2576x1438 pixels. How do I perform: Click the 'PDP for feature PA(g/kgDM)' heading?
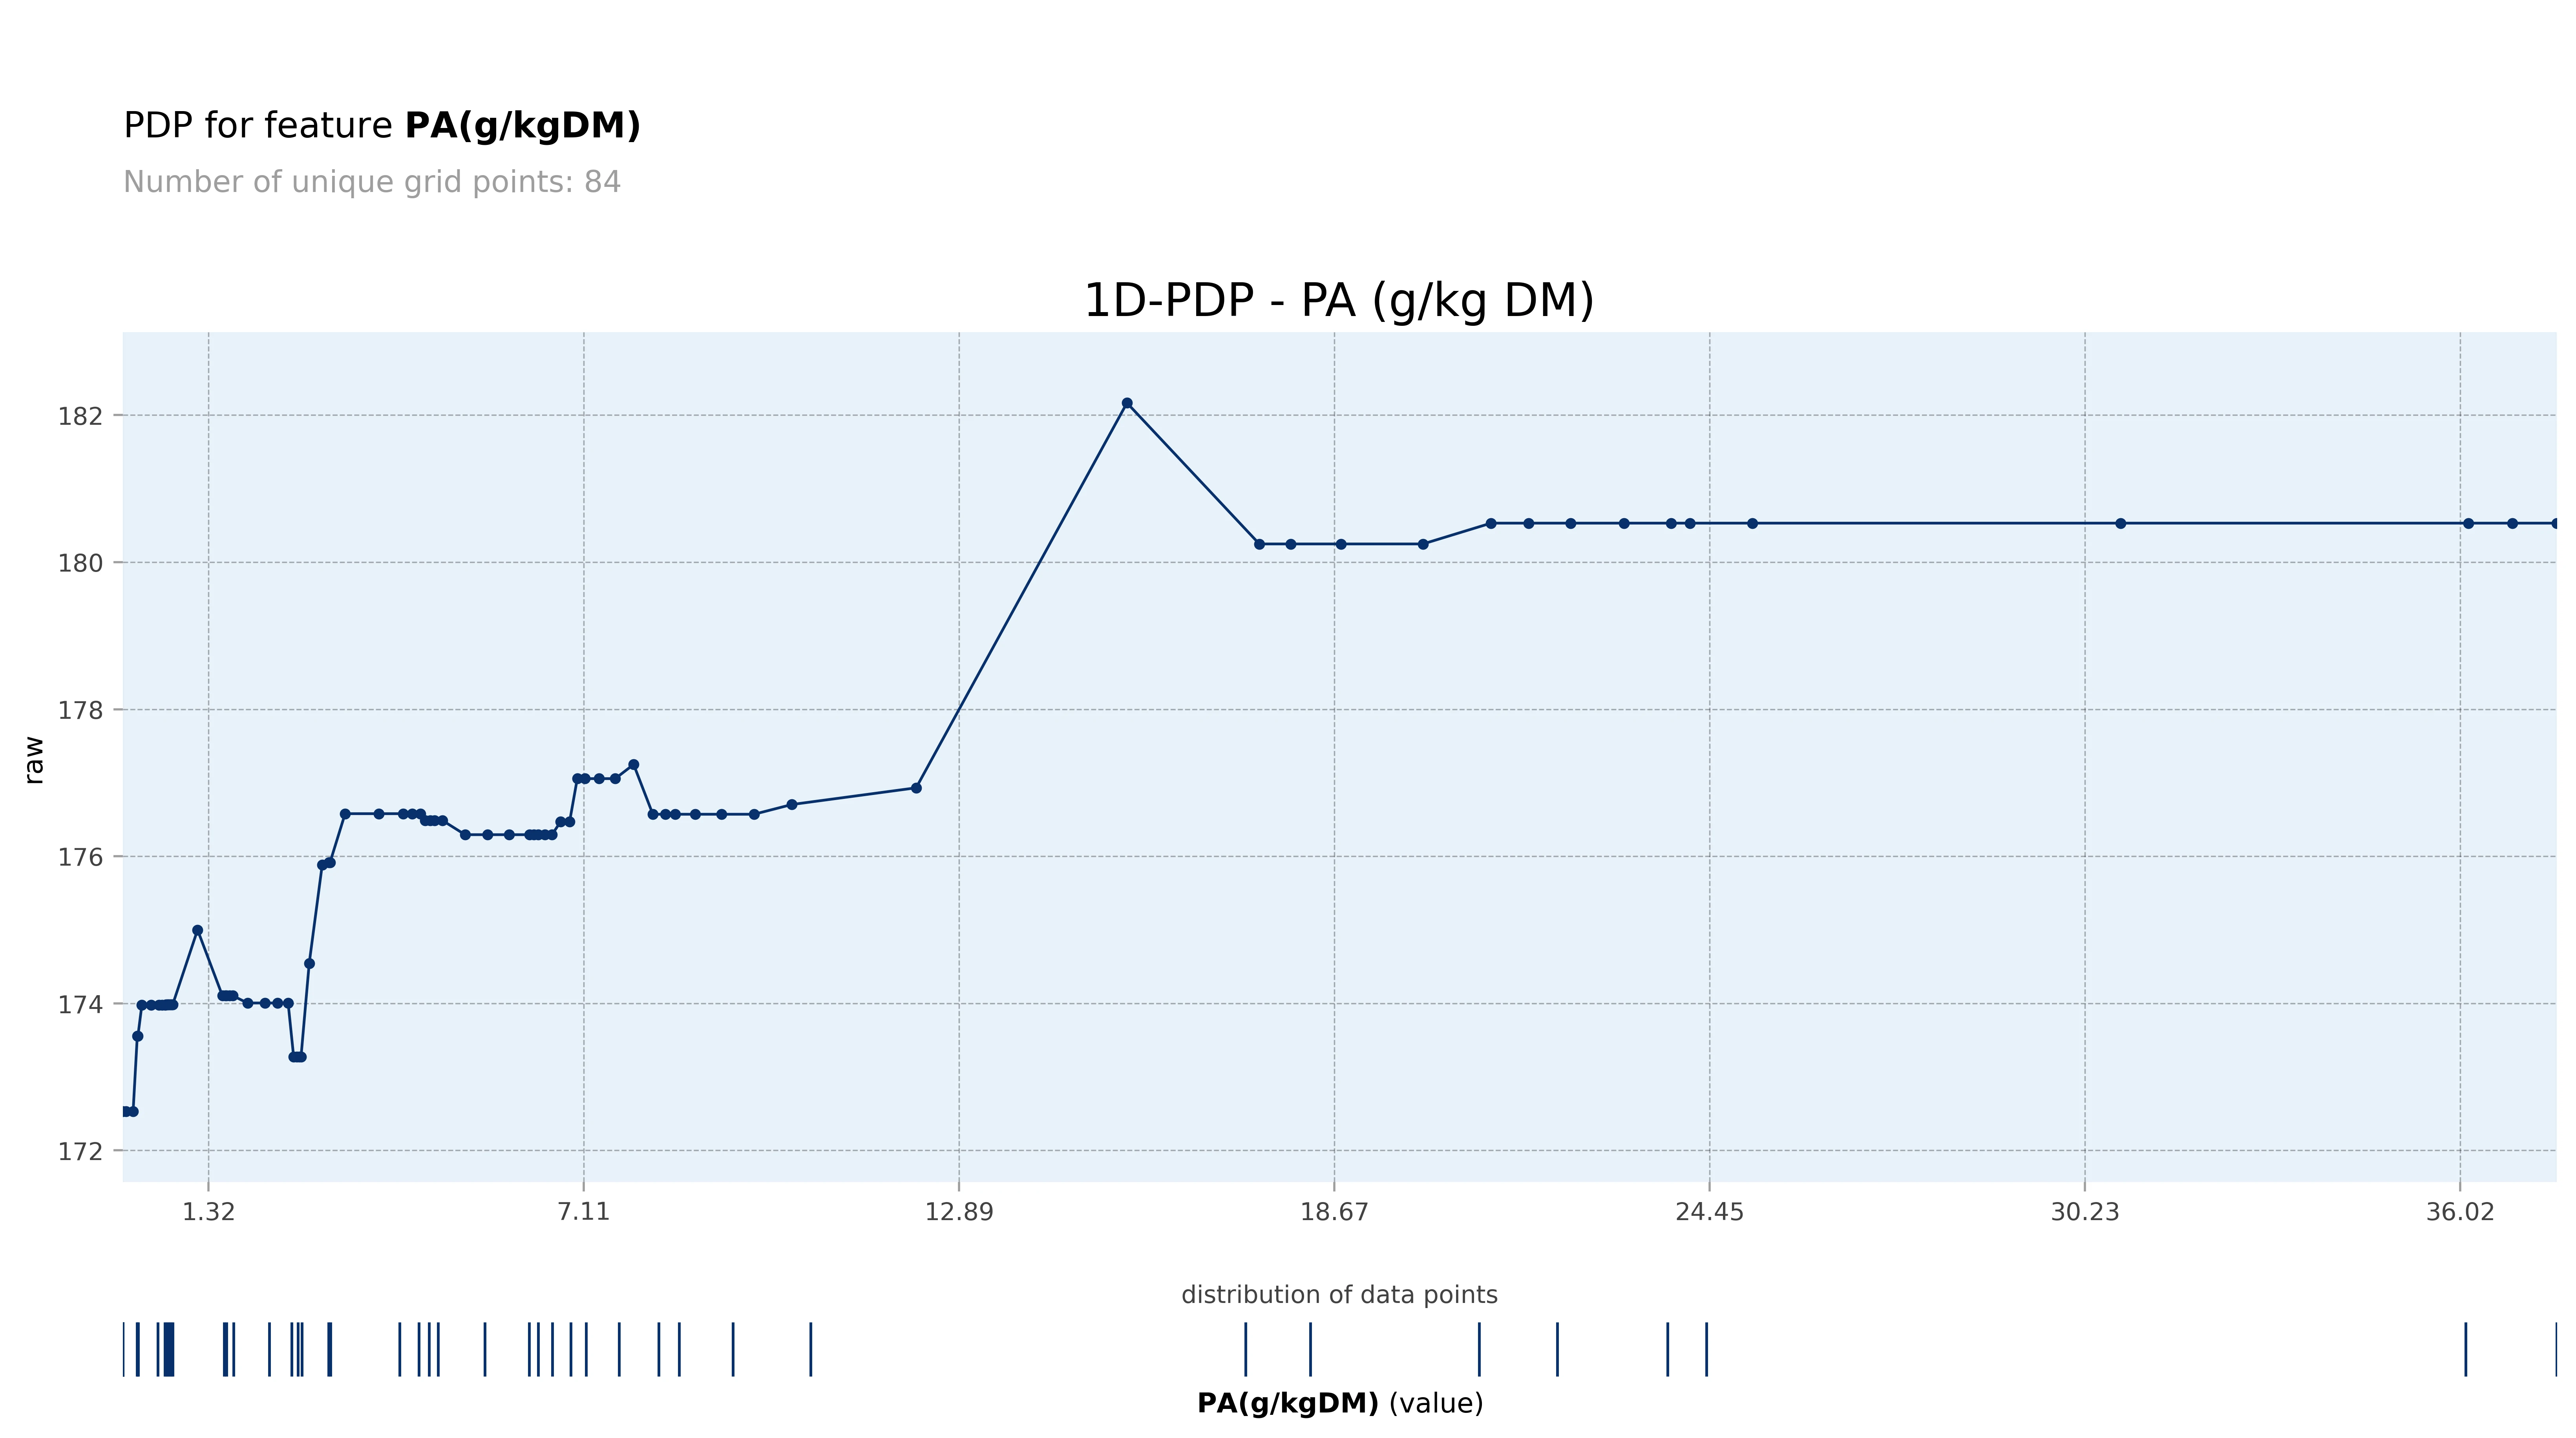click(x=382, y=126)
